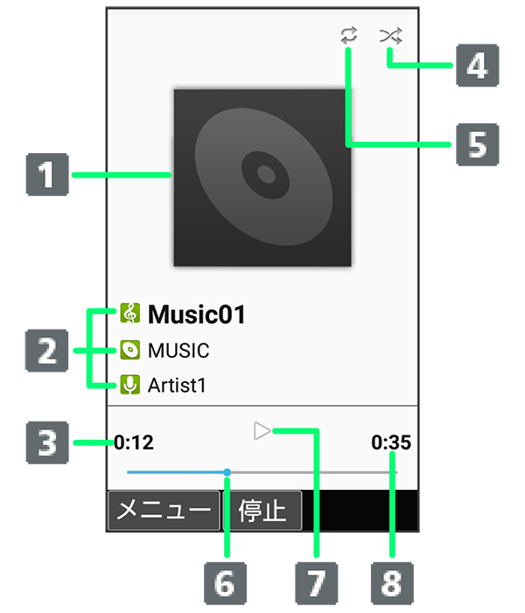Image resolution: width=525 pixels, height=613 pixels.
Task: Click the green album disc icon
Action: (129, 350)
